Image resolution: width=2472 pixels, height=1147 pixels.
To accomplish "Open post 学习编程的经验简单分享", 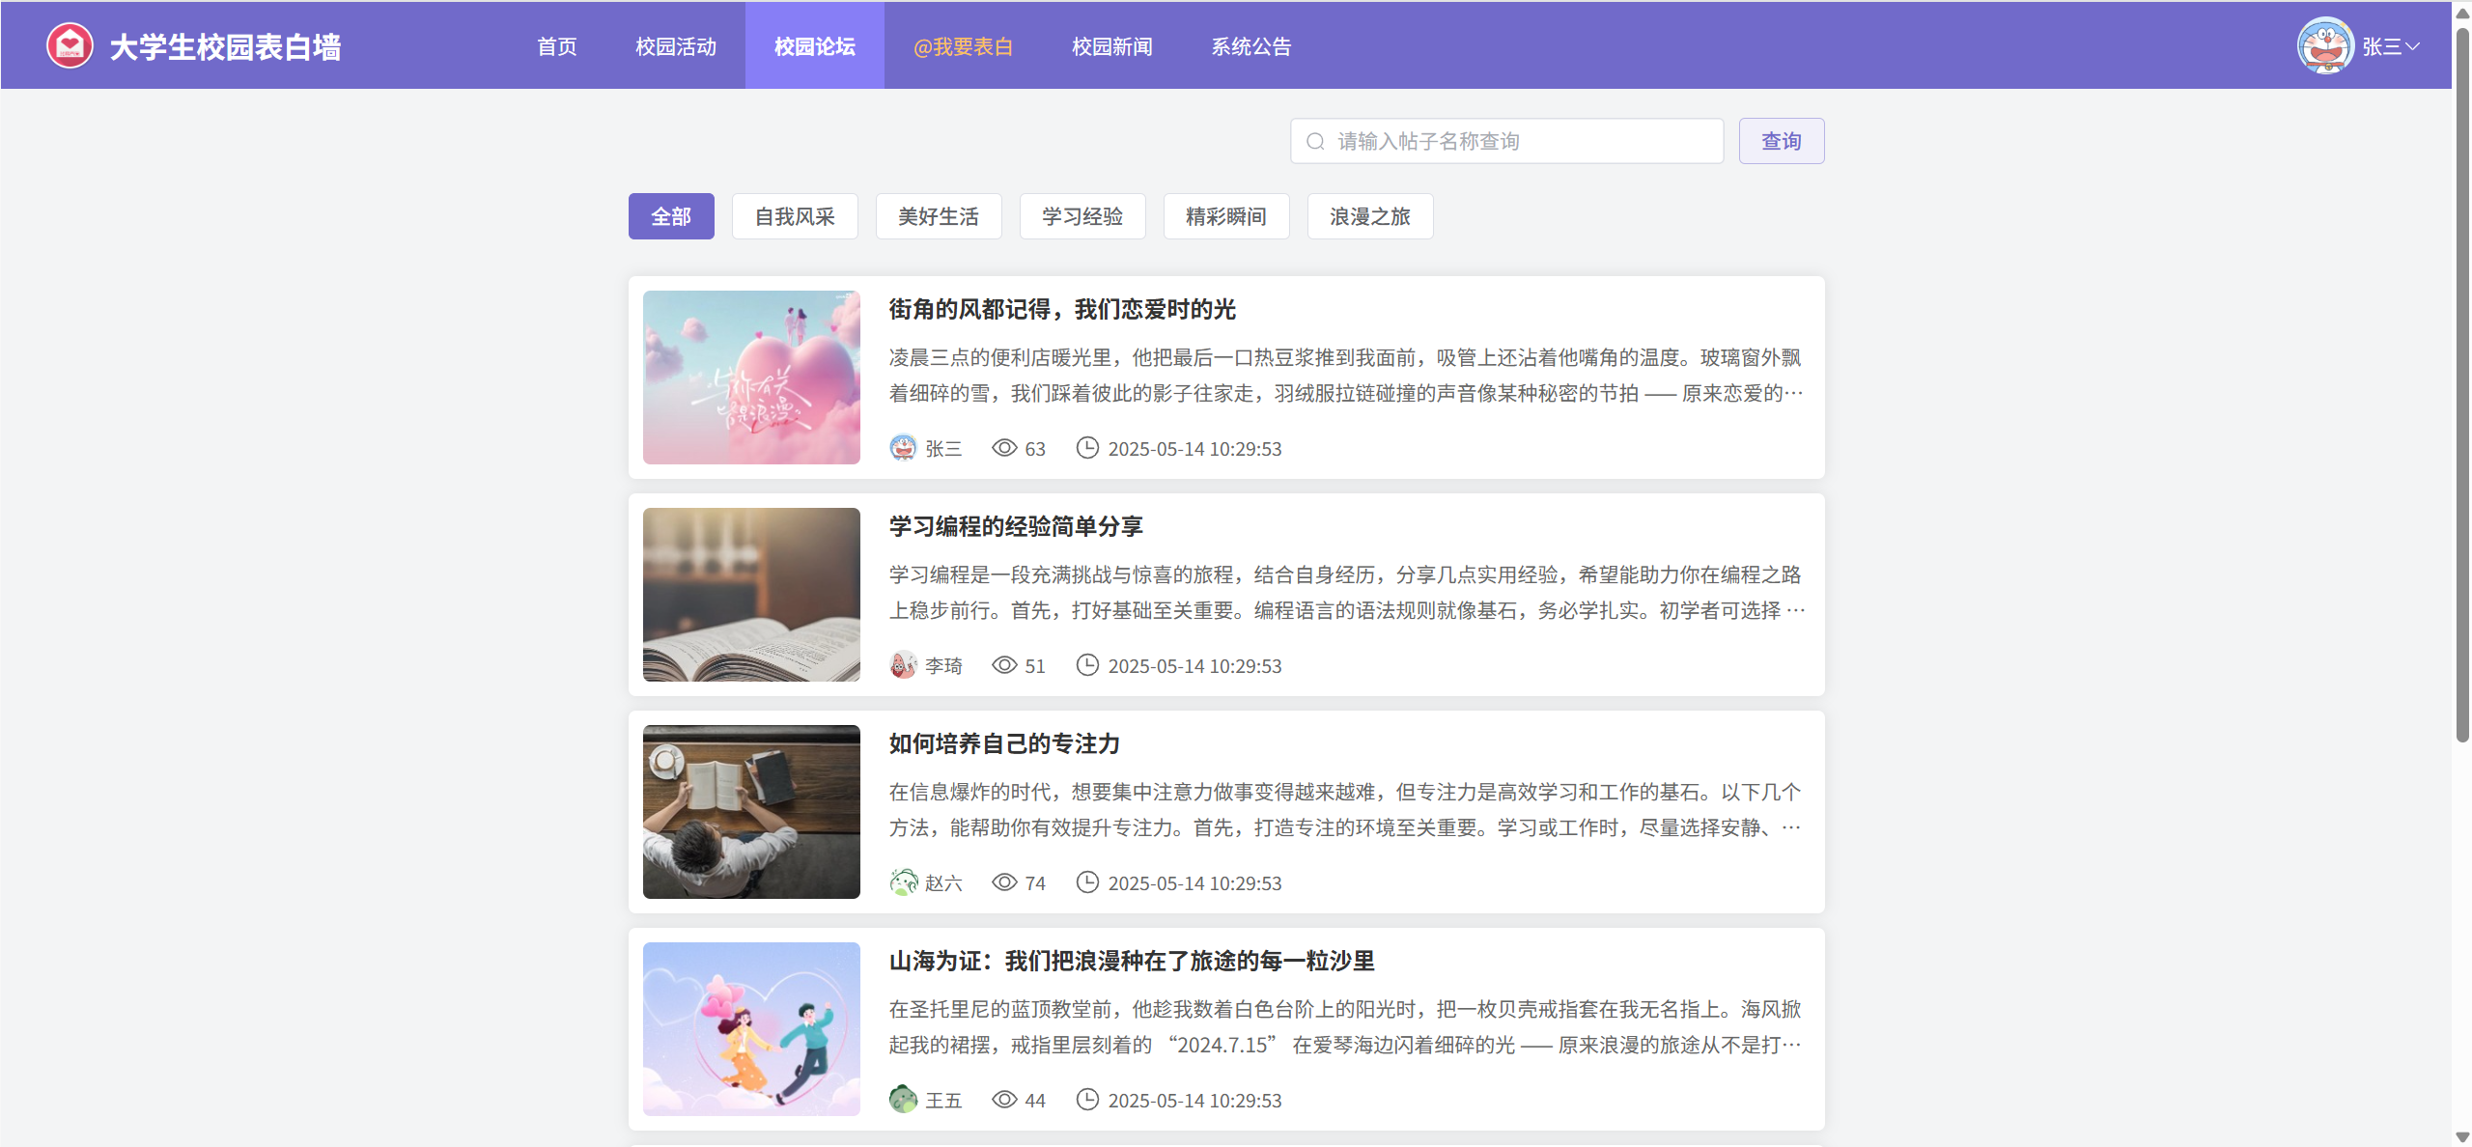I will 1016,526.
